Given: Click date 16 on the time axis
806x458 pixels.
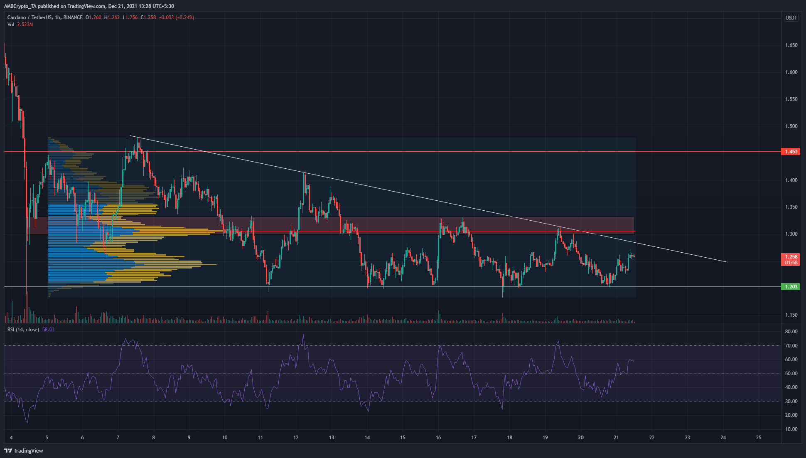Looking at the screenshot, I should 438,438.
